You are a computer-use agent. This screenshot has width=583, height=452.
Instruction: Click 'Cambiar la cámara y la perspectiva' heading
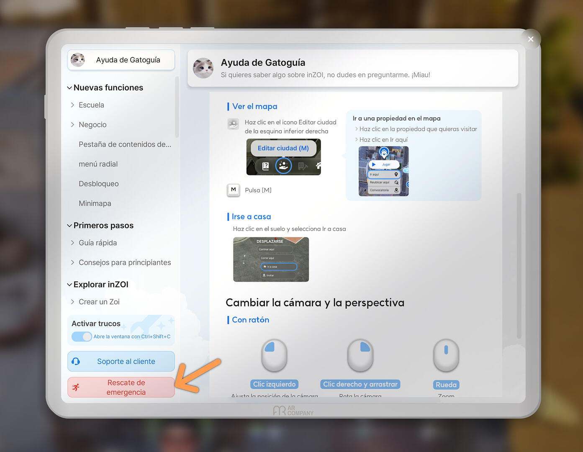click(315, 303)
